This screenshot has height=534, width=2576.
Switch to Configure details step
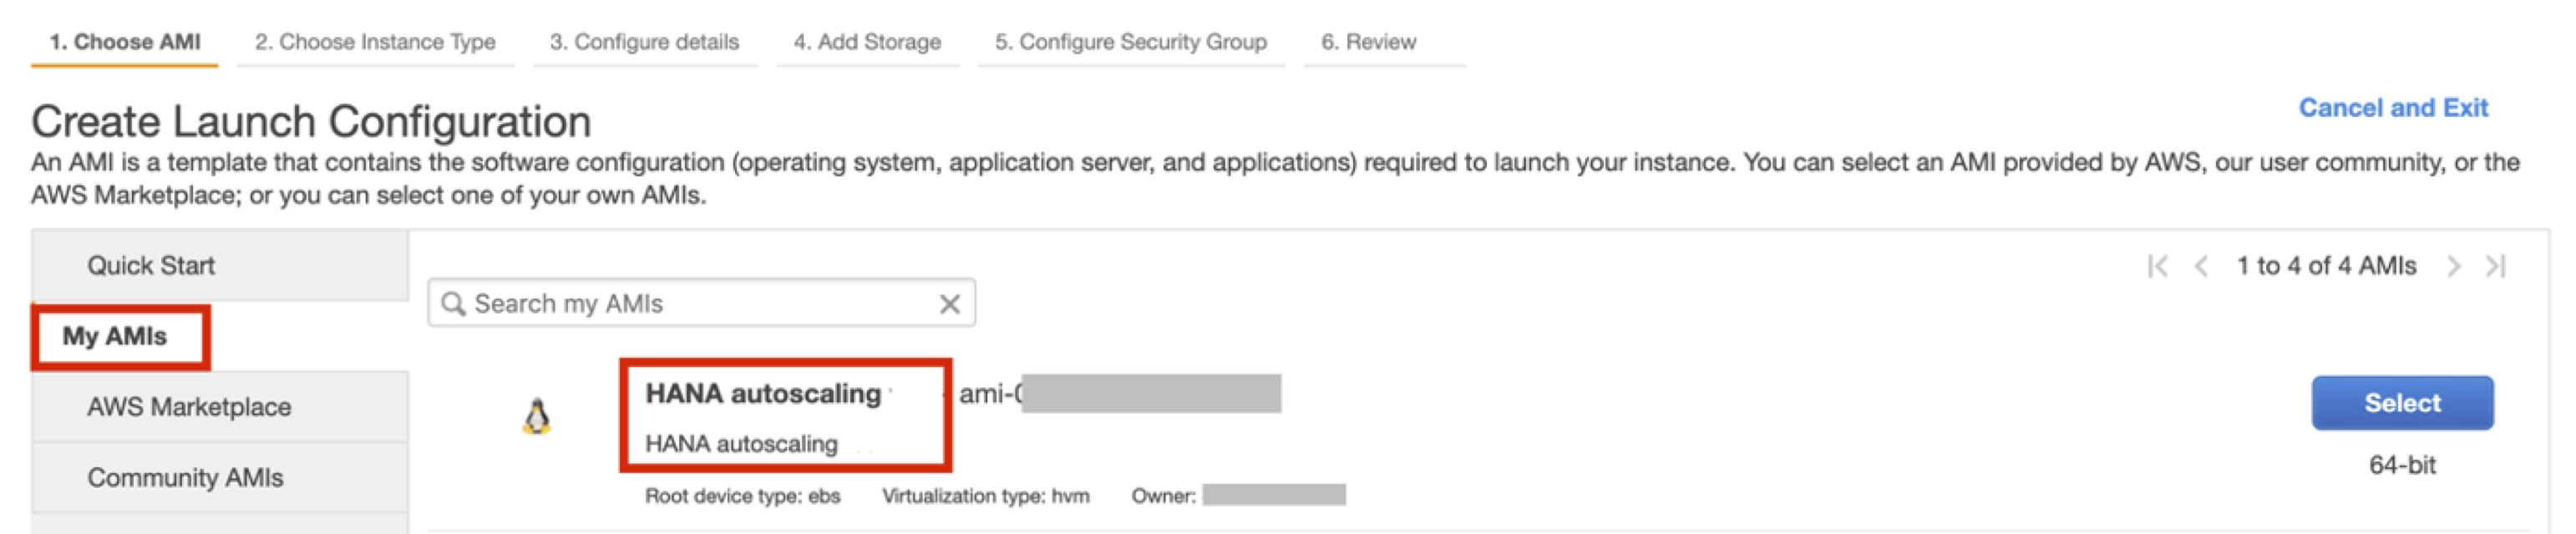tap(644, 42)
